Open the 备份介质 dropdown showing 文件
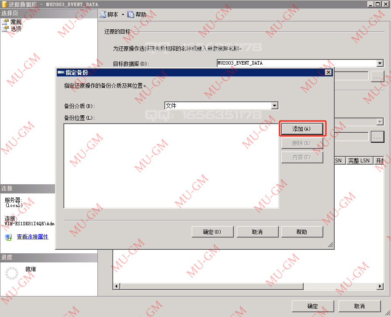The image size is (391, 317). point(274,106)
